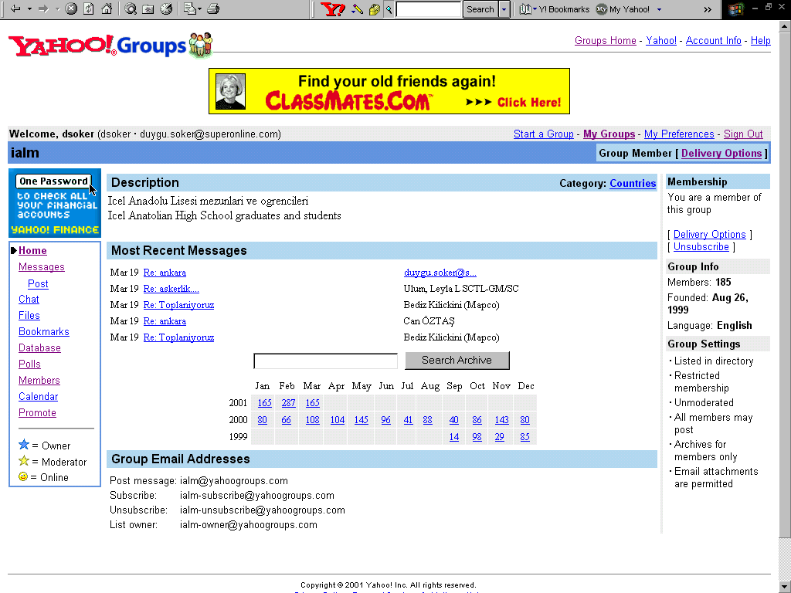Refresh the page with toolbar icon
The height and width of the screenshot is (593, 791).
pyautogui.click(x=88, y=8)
